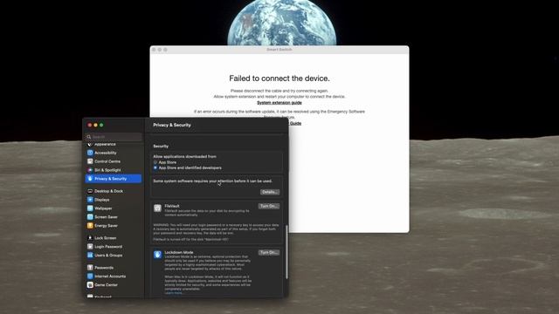Click the Energy Saver sidebar icon
This screenshot has height=314, width=559.
click(90, 226)
